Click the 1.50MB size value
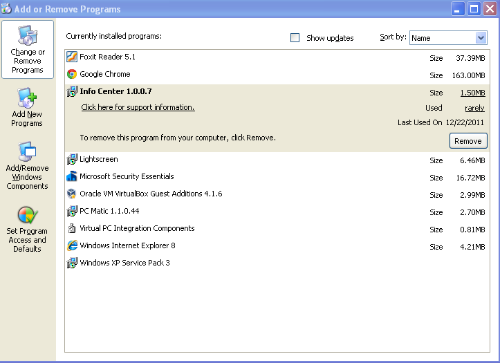 [x=472, y=93]
